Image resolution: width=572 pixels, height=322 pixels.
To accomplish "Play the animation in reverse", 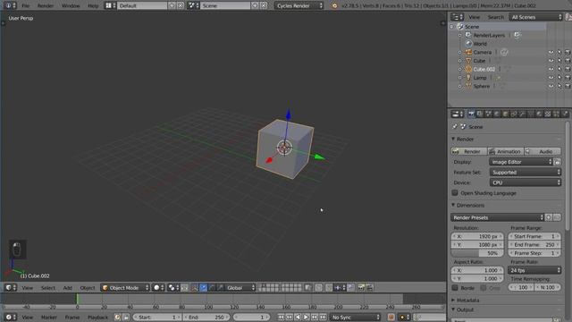I will [x=298, y=317].
